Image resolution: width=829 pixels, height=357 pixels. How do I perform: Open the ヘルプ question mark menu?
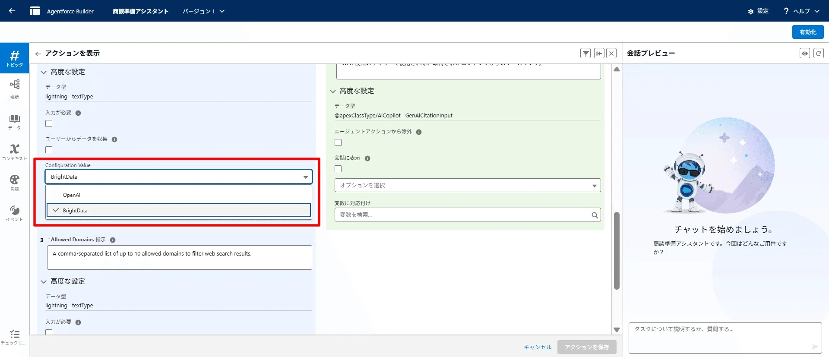coord(786,11)
